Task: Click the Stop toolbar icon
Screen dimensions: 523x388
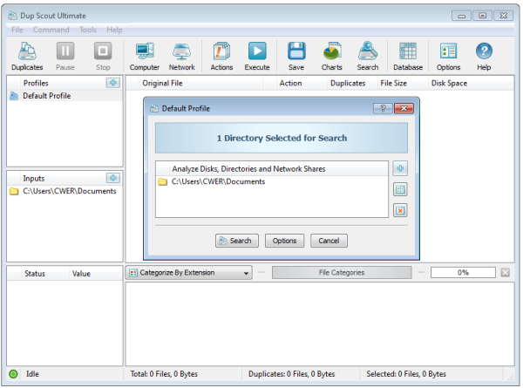Action: tap(103, 56)
